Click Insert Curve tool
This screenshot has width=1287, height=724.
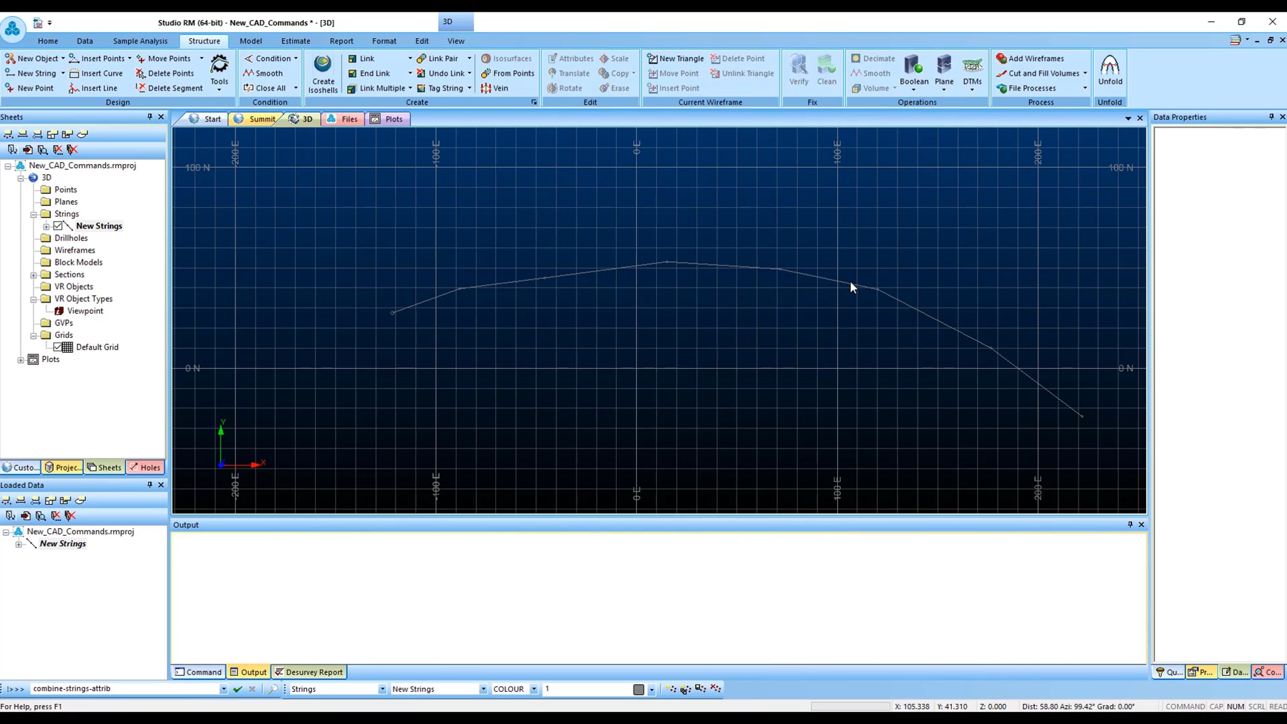click(x=96, y=73)
